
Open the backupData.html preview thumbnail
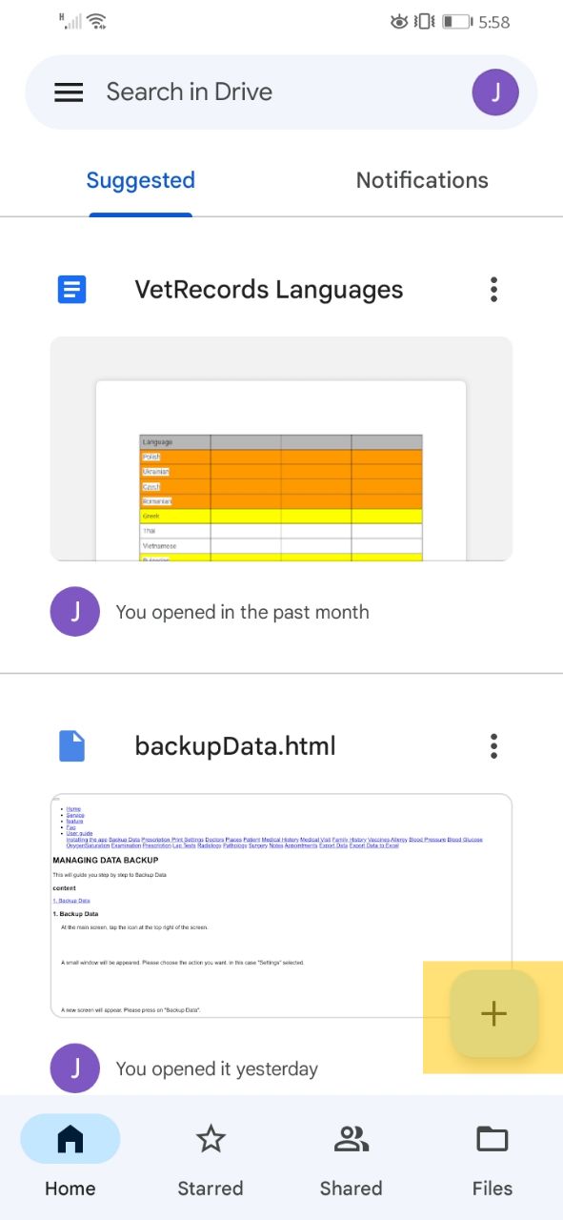[x=281, y=905]
